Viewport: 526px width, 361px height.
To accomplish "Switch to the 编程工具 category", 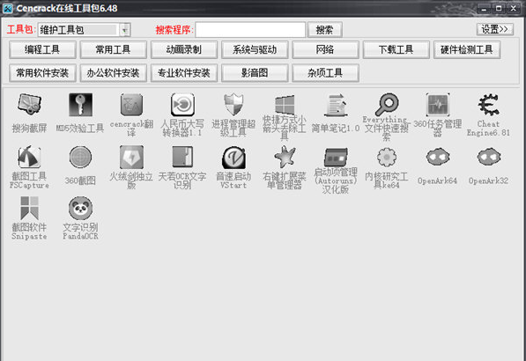I will point(42,49).
